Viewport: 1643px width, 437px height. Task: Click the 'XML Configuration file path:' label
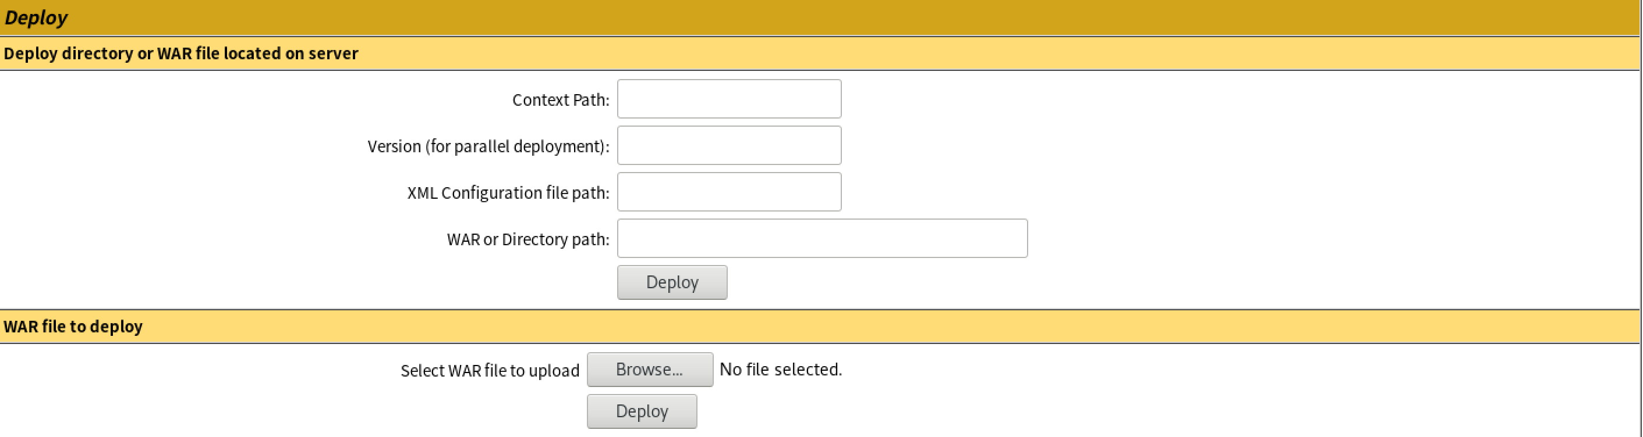coord(508,193)
